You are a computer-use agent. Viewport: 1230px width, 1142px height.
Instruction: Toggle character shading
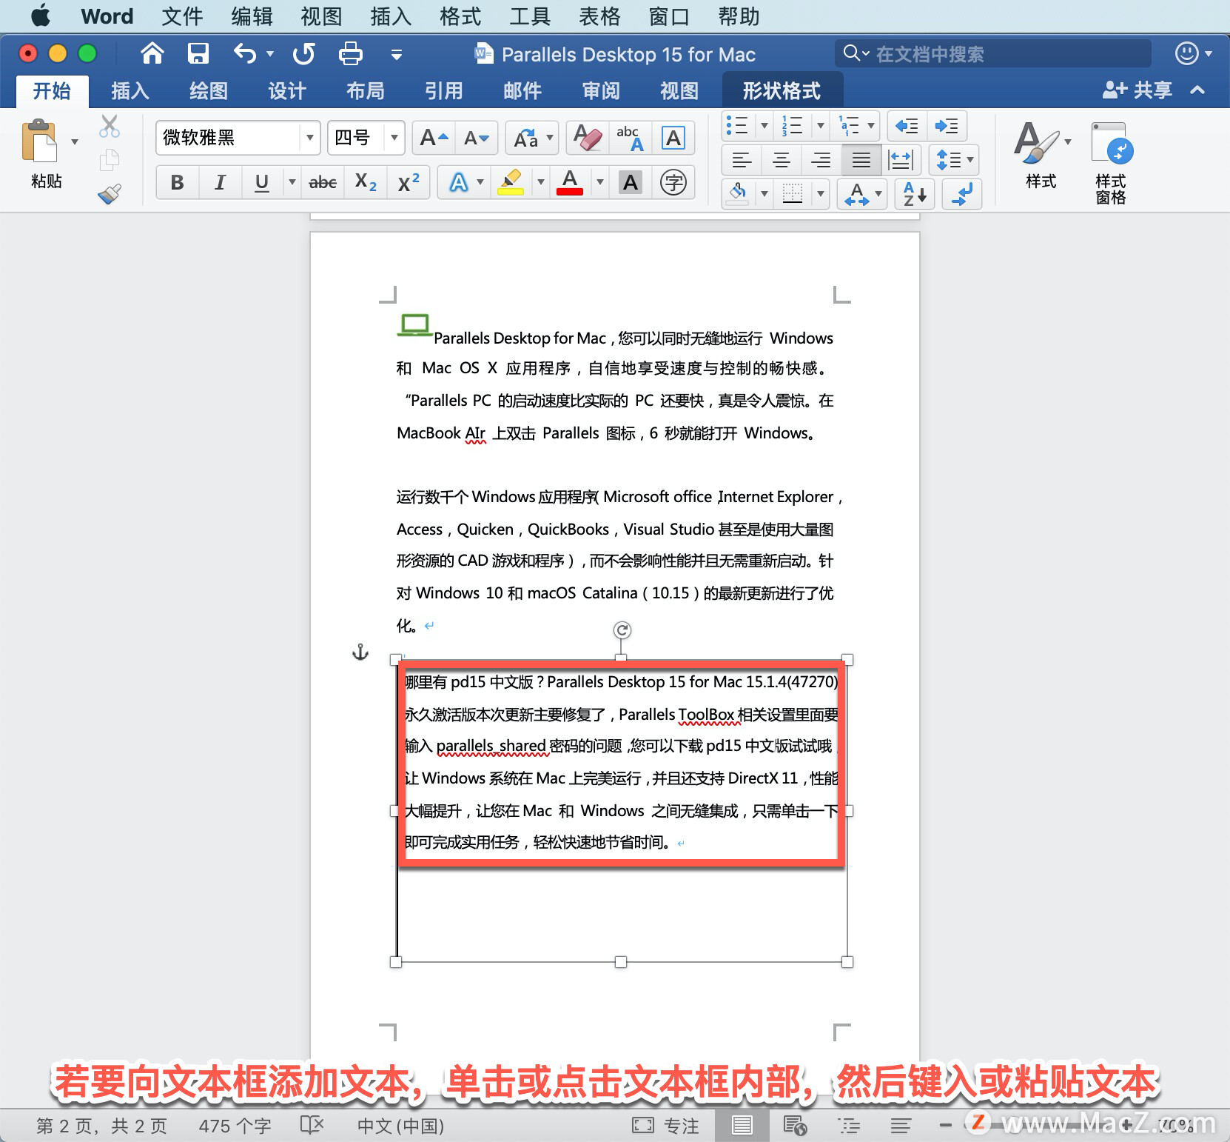631,182
